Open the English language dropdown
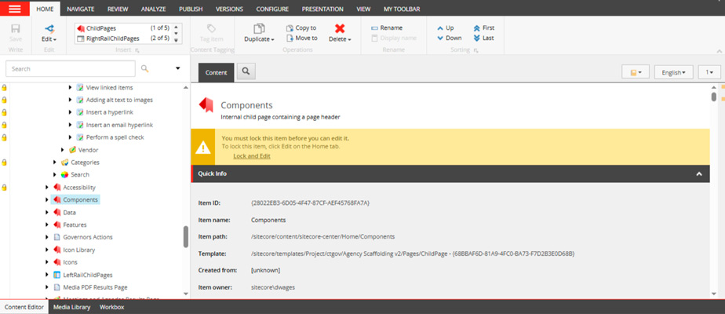Image resolution: width=725 pixels, height=314 pixels. point(674,72)
